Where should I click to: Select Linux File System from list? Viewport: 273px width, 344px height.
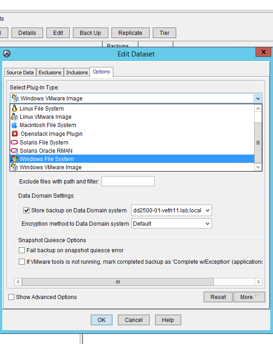click(132, 108)
